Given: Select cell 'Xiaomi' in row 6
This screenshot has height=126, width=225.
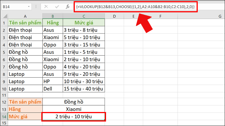Looking at the screenshot, I should click(53, 59).
